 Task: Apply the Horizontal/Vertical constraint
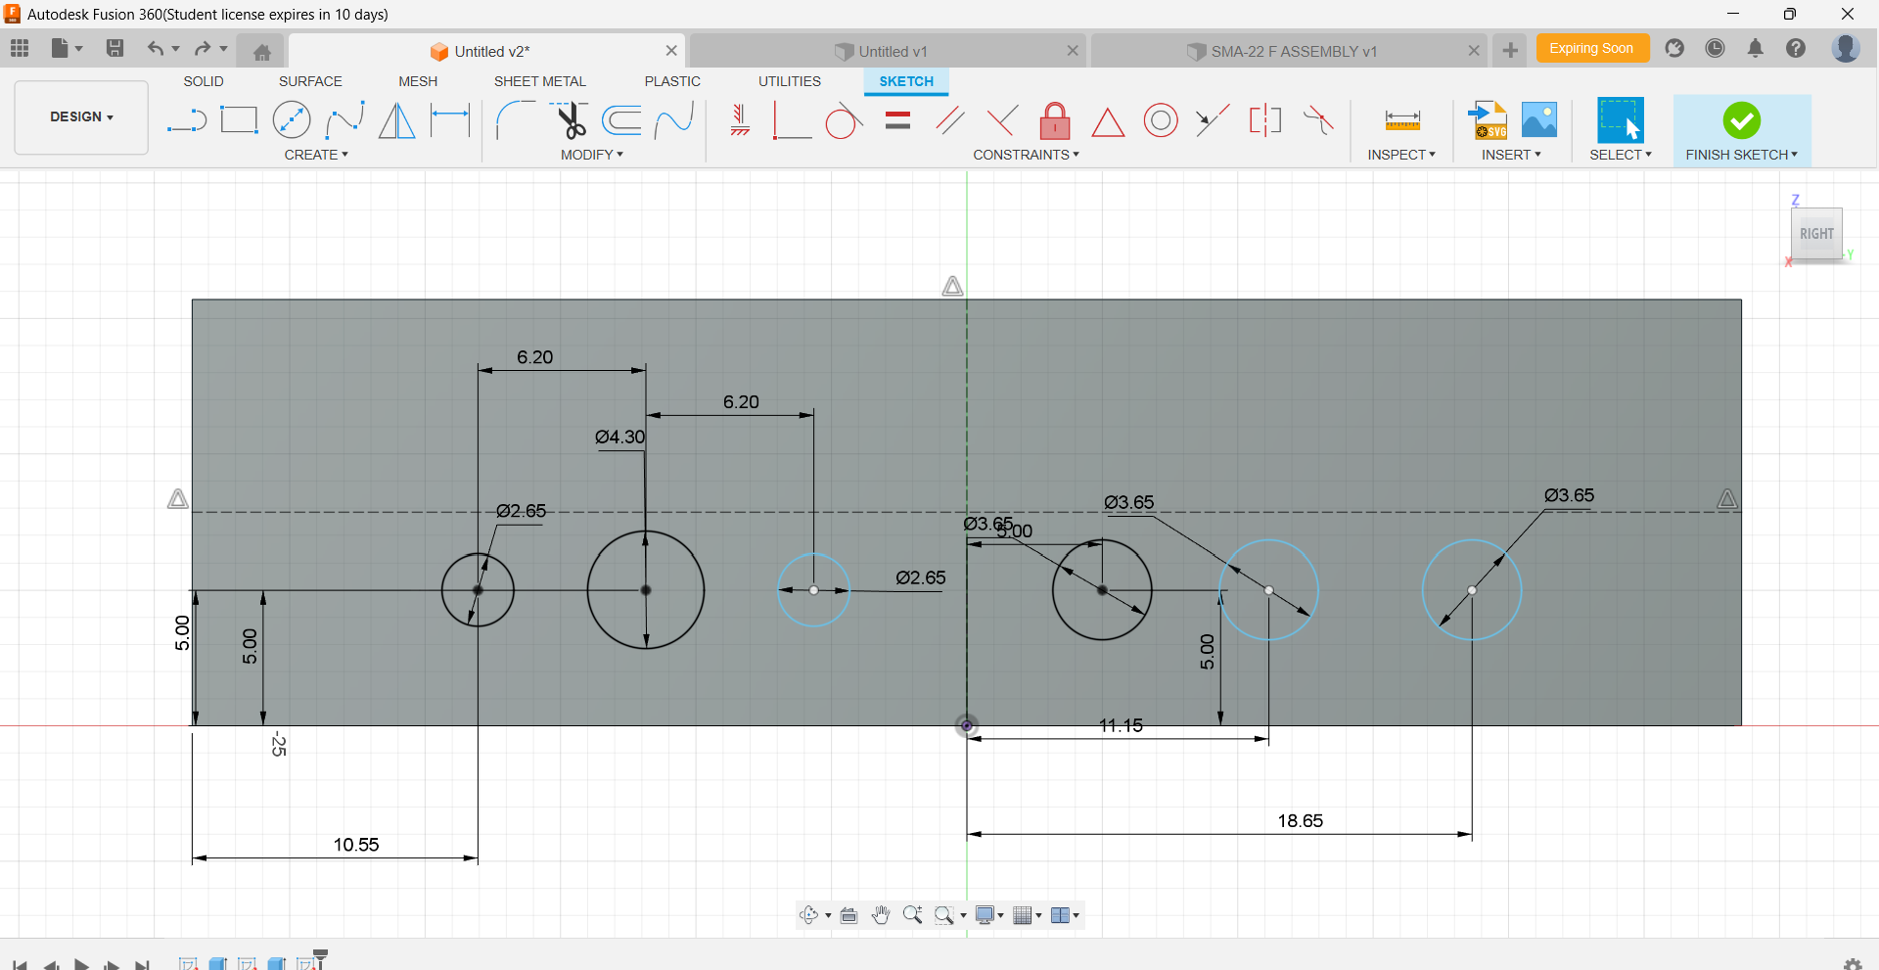740,120
